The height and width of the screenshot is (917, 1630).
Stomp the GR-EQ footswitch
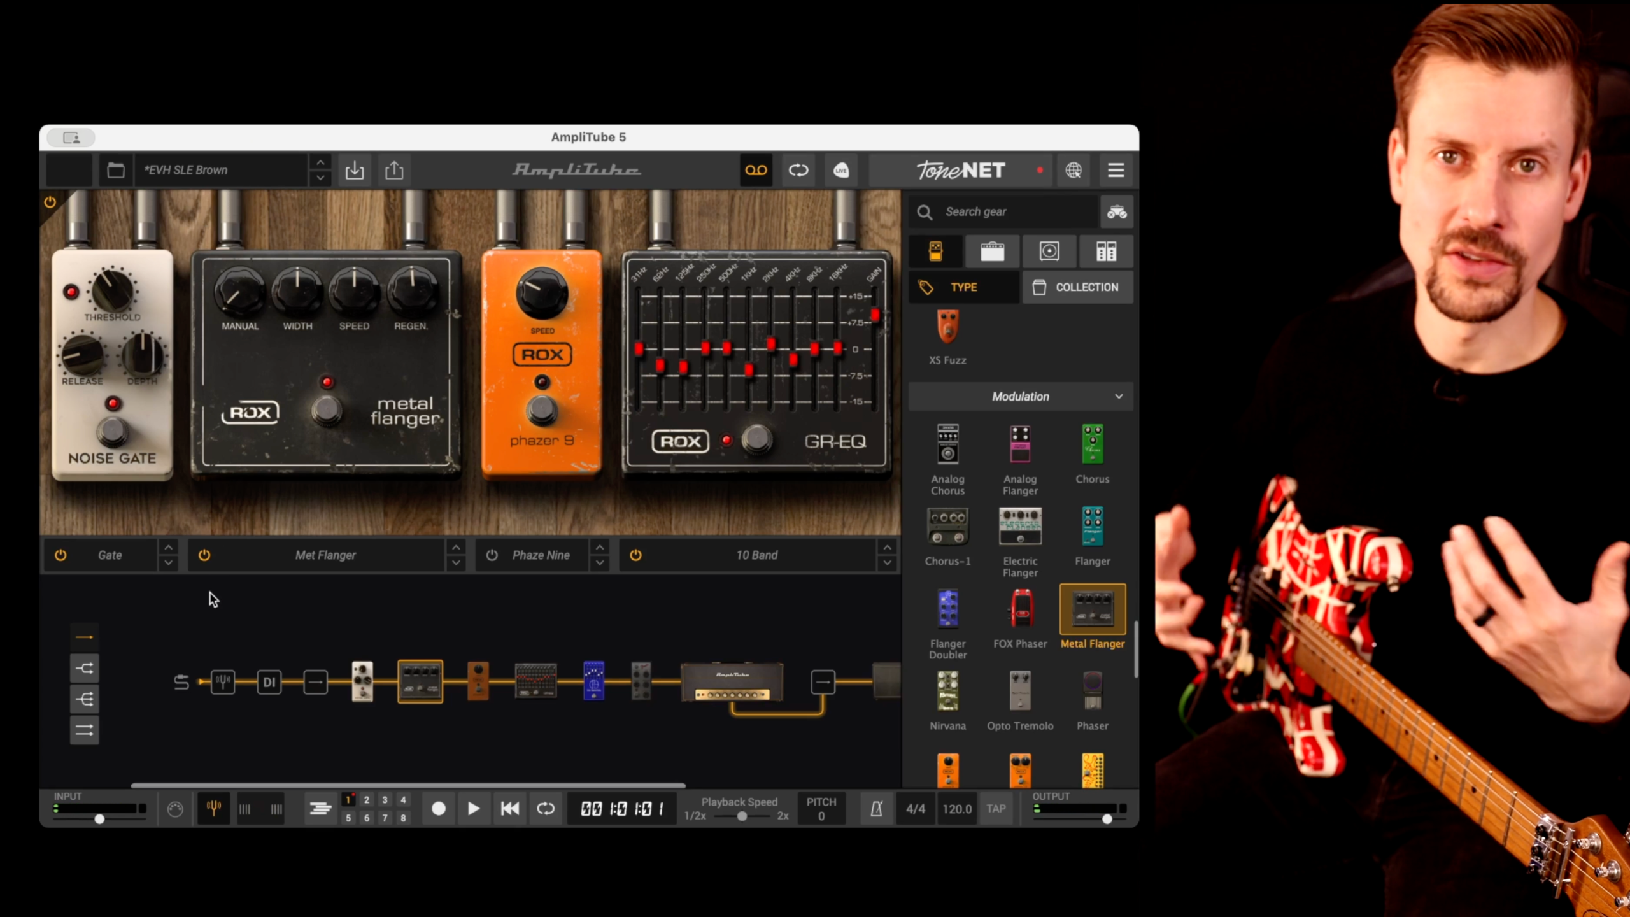coord(756,439)
